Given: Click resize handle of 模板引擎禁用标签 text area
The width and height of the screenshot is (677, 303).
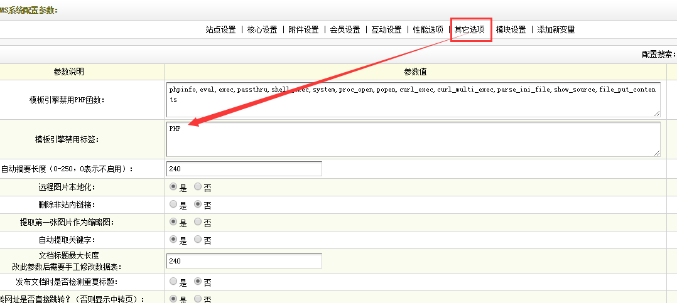Looking at the screenshot, I should click(x=657, y=152).
